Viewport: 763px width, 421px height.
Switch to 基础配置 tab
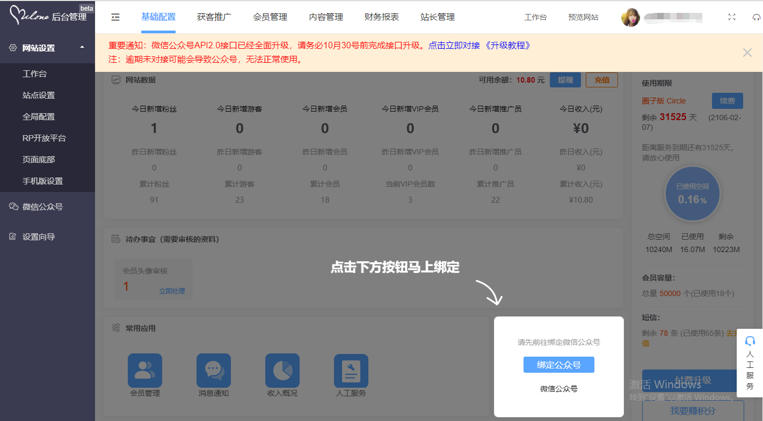pos(158,17)
